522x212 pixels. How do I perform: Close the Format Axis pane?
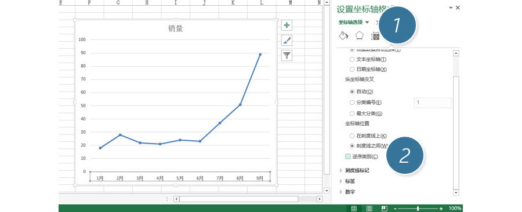pos(458,8)
